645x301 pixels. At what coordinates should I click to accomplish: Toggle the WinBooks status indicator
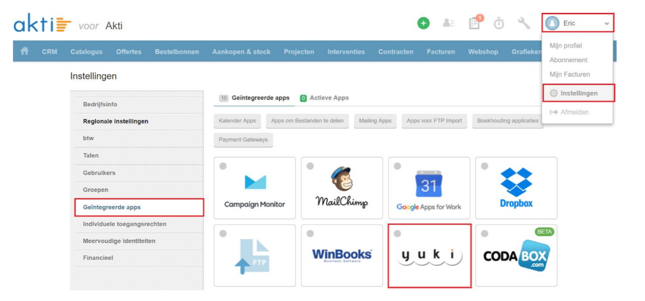[x=310, y=233]
